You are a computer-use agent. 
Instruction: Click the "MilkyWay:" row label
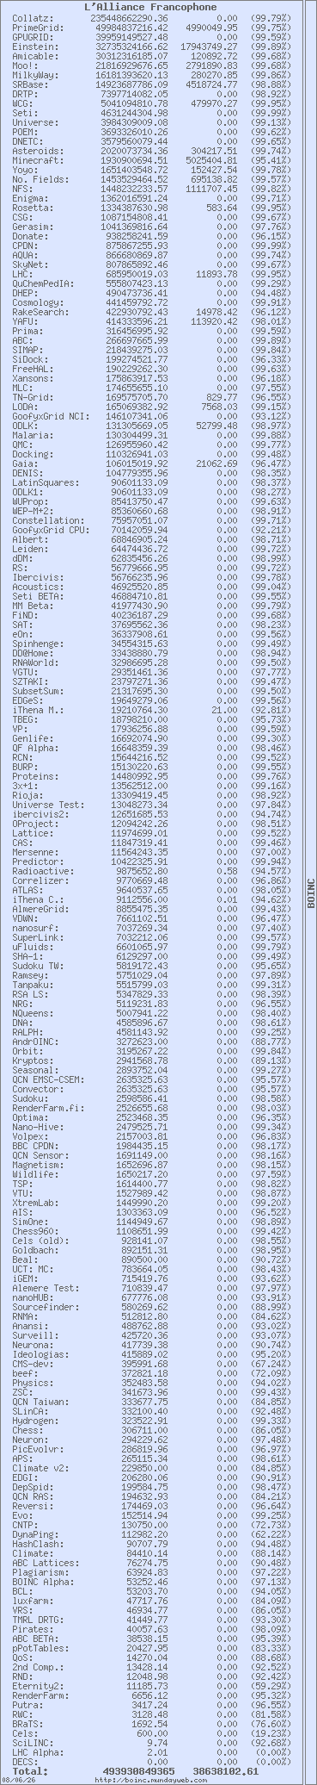(36, 75)
